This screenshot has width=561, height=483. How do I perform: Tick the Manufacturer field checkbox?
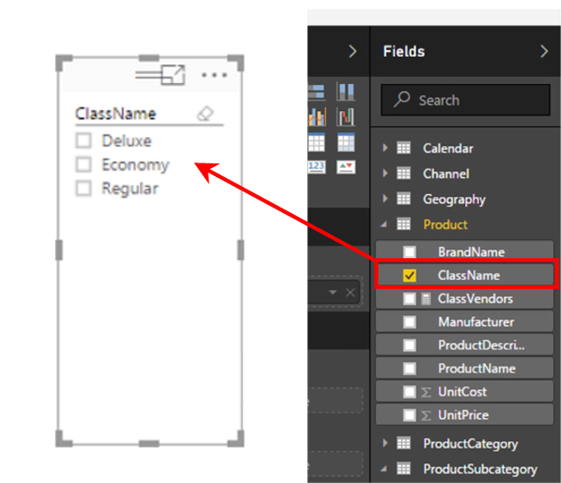pos(409,321)
